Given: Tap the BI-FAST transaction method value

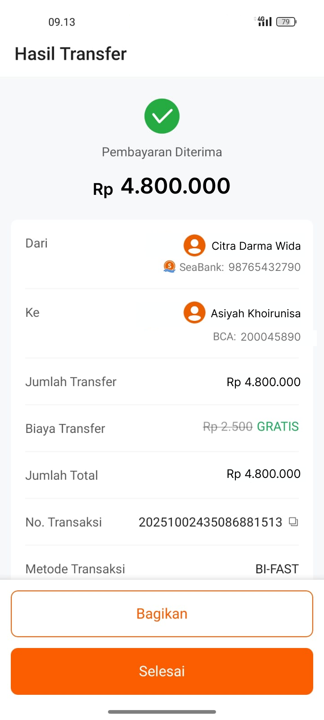Looking at the screenshot, I should (277, 569).
